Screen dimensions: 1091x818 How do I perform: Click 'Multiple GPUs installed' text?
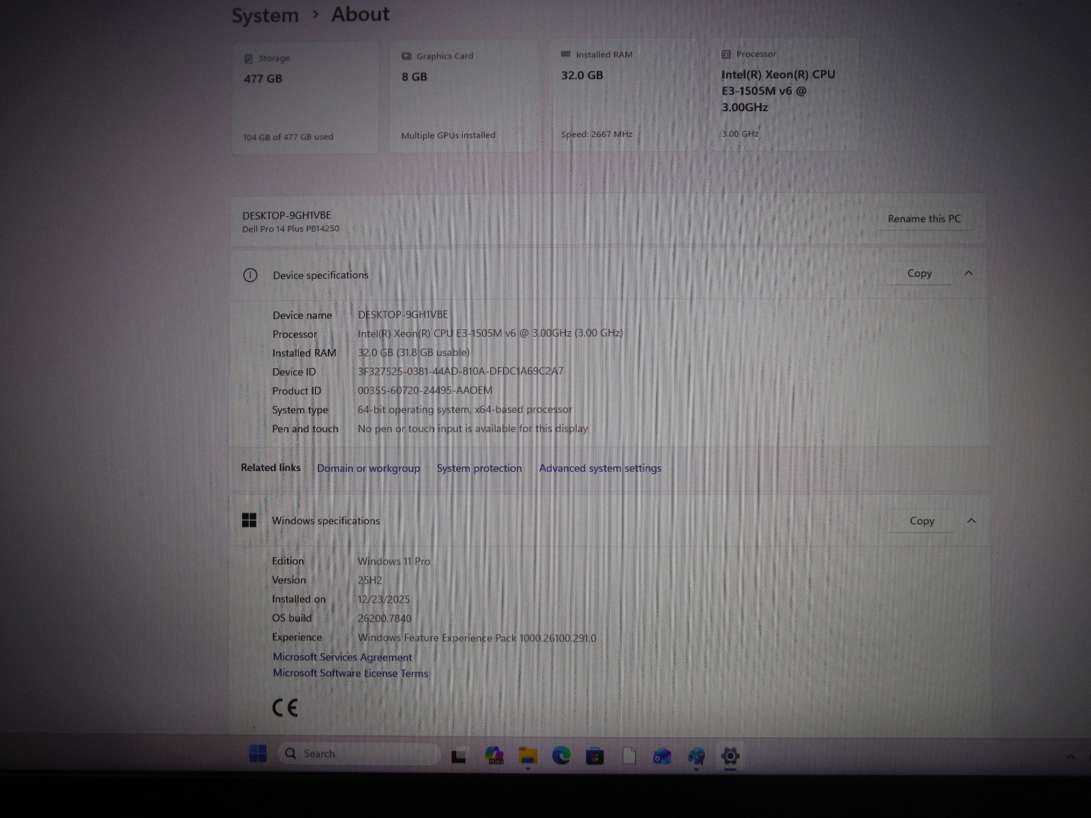449,136
